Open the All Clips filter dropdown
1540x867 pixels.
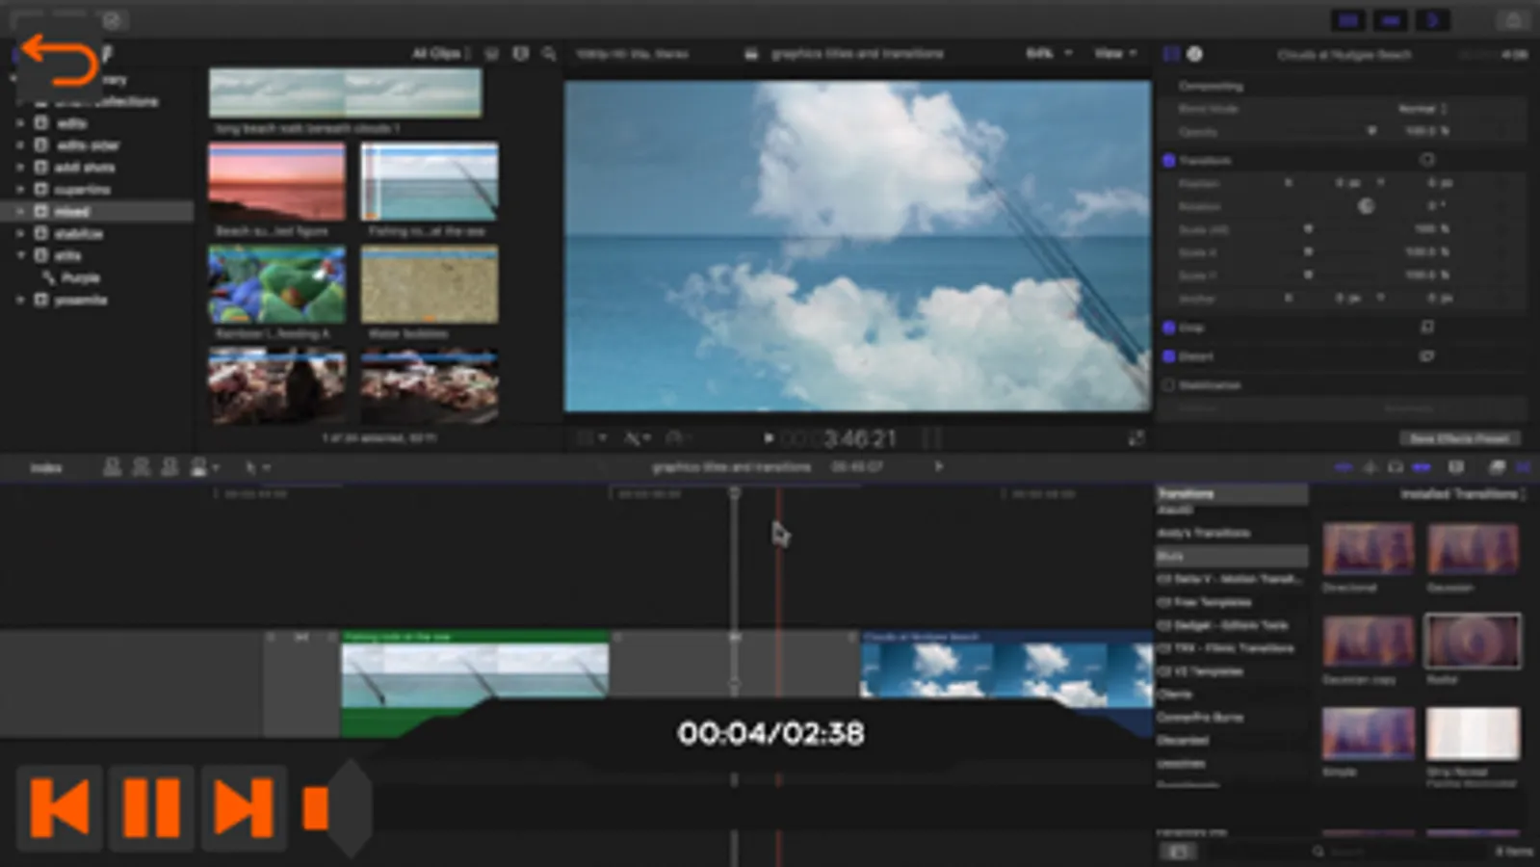coord(440,54)
